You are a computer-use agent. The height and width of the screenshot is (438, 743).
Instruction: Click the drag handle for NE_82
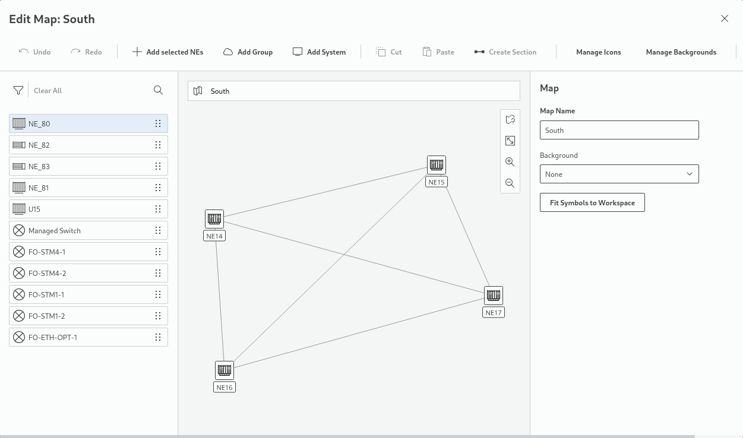(158, 145)
